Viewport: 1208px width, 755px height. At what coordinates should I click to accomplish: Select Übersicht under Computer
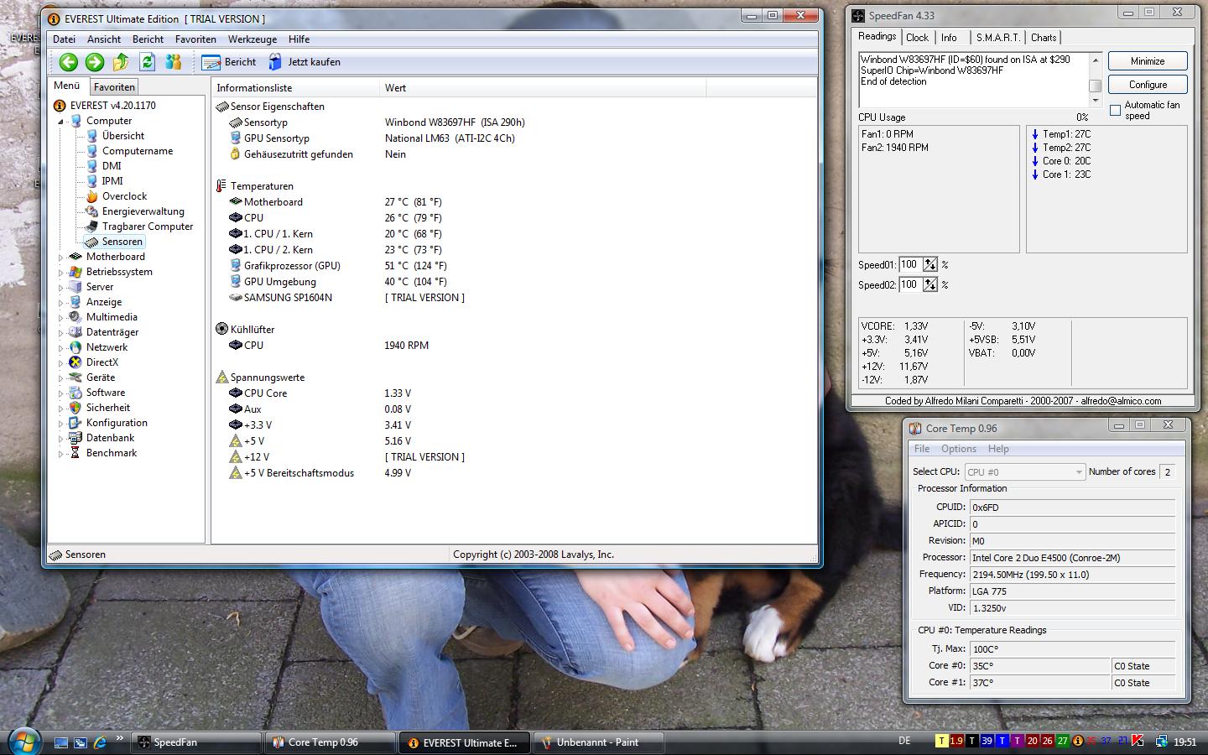(x=122, y=136)
